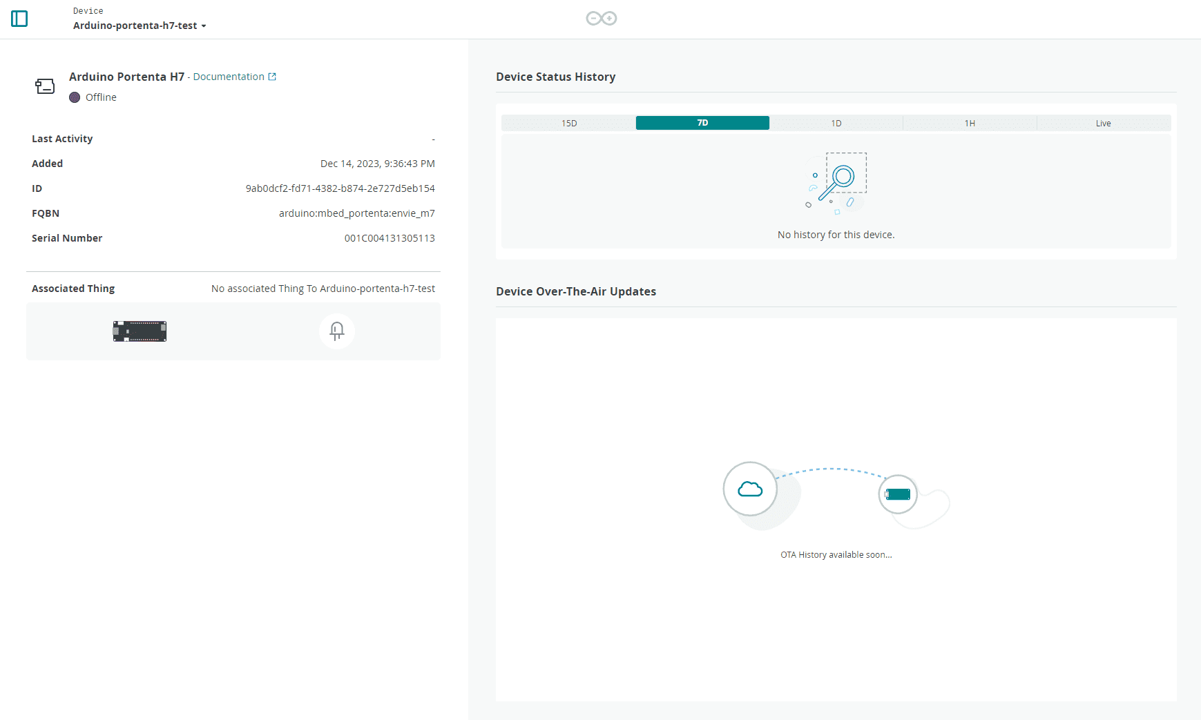Click the device icon in OTA illustration
Screen dimensions: 1201x720
(898, 494)
